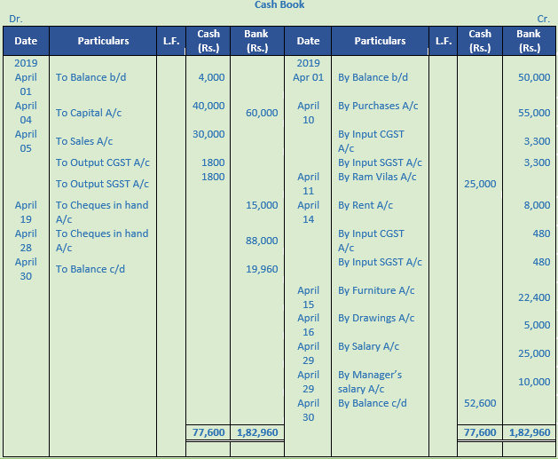This screenshot has width=558, height=459.
Task: Click 'By Balance b/d' entry
Action: 373,77
